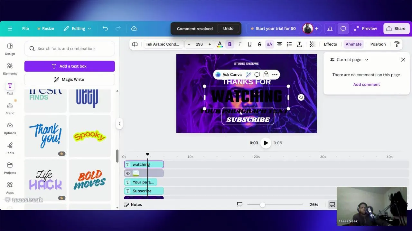
Task: Decrease font size with minus
Action: tap(189, 44)
